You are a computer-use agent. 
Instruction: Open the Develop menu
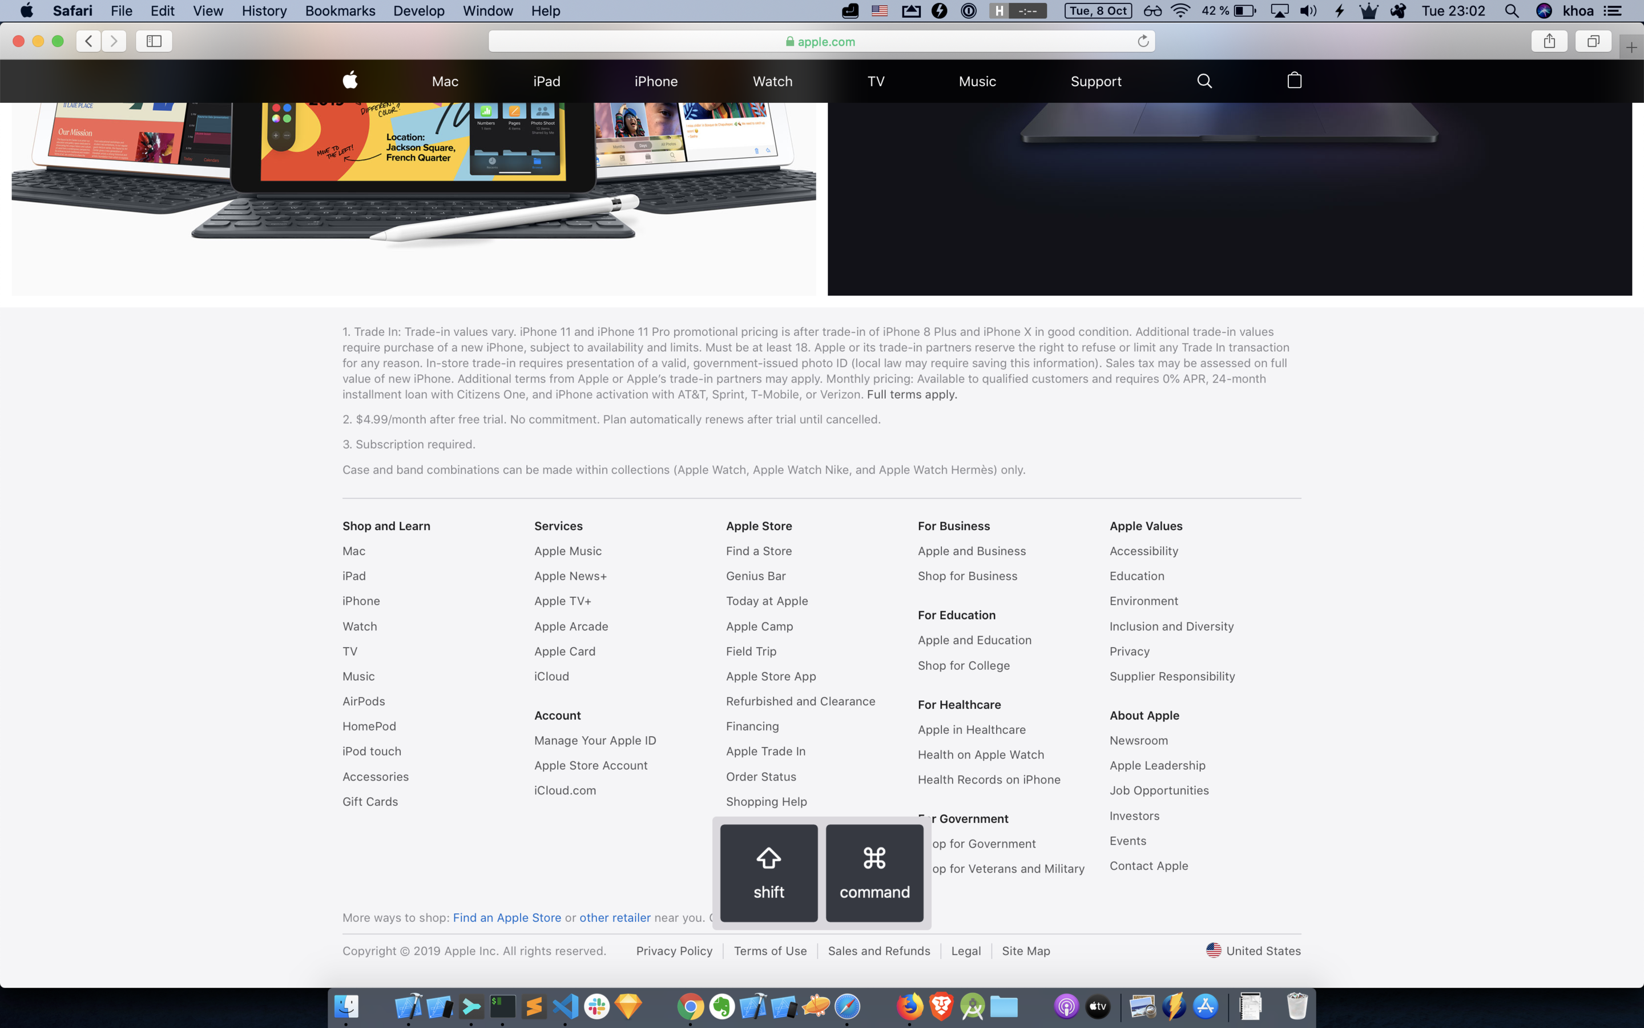pos(418,11)
